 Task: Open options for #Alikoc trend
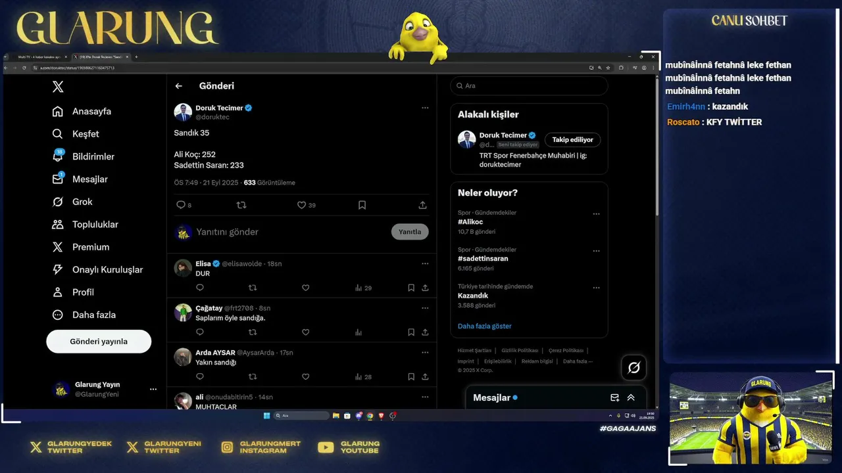(x=596, y=214)
